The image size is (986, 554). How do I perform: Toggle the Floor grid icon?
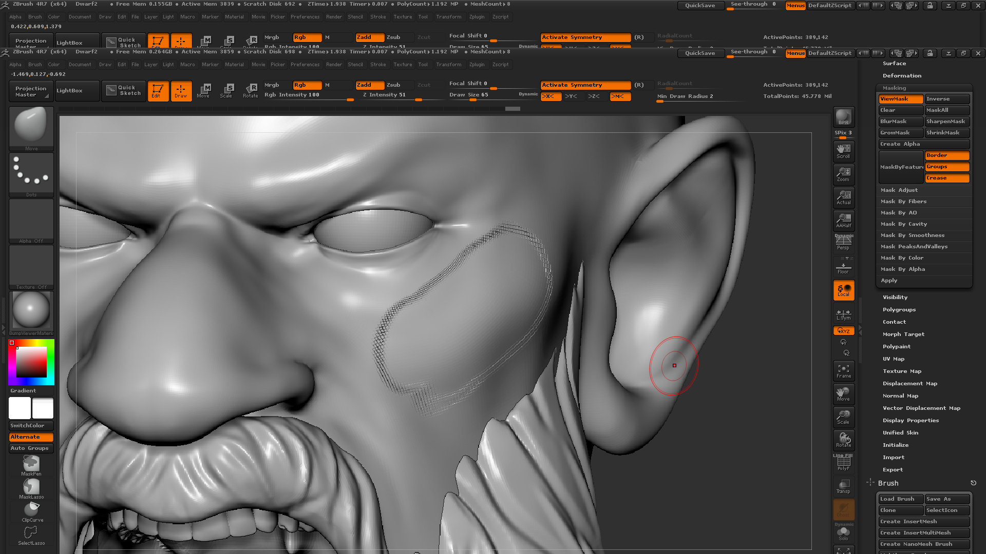point(843,266)
